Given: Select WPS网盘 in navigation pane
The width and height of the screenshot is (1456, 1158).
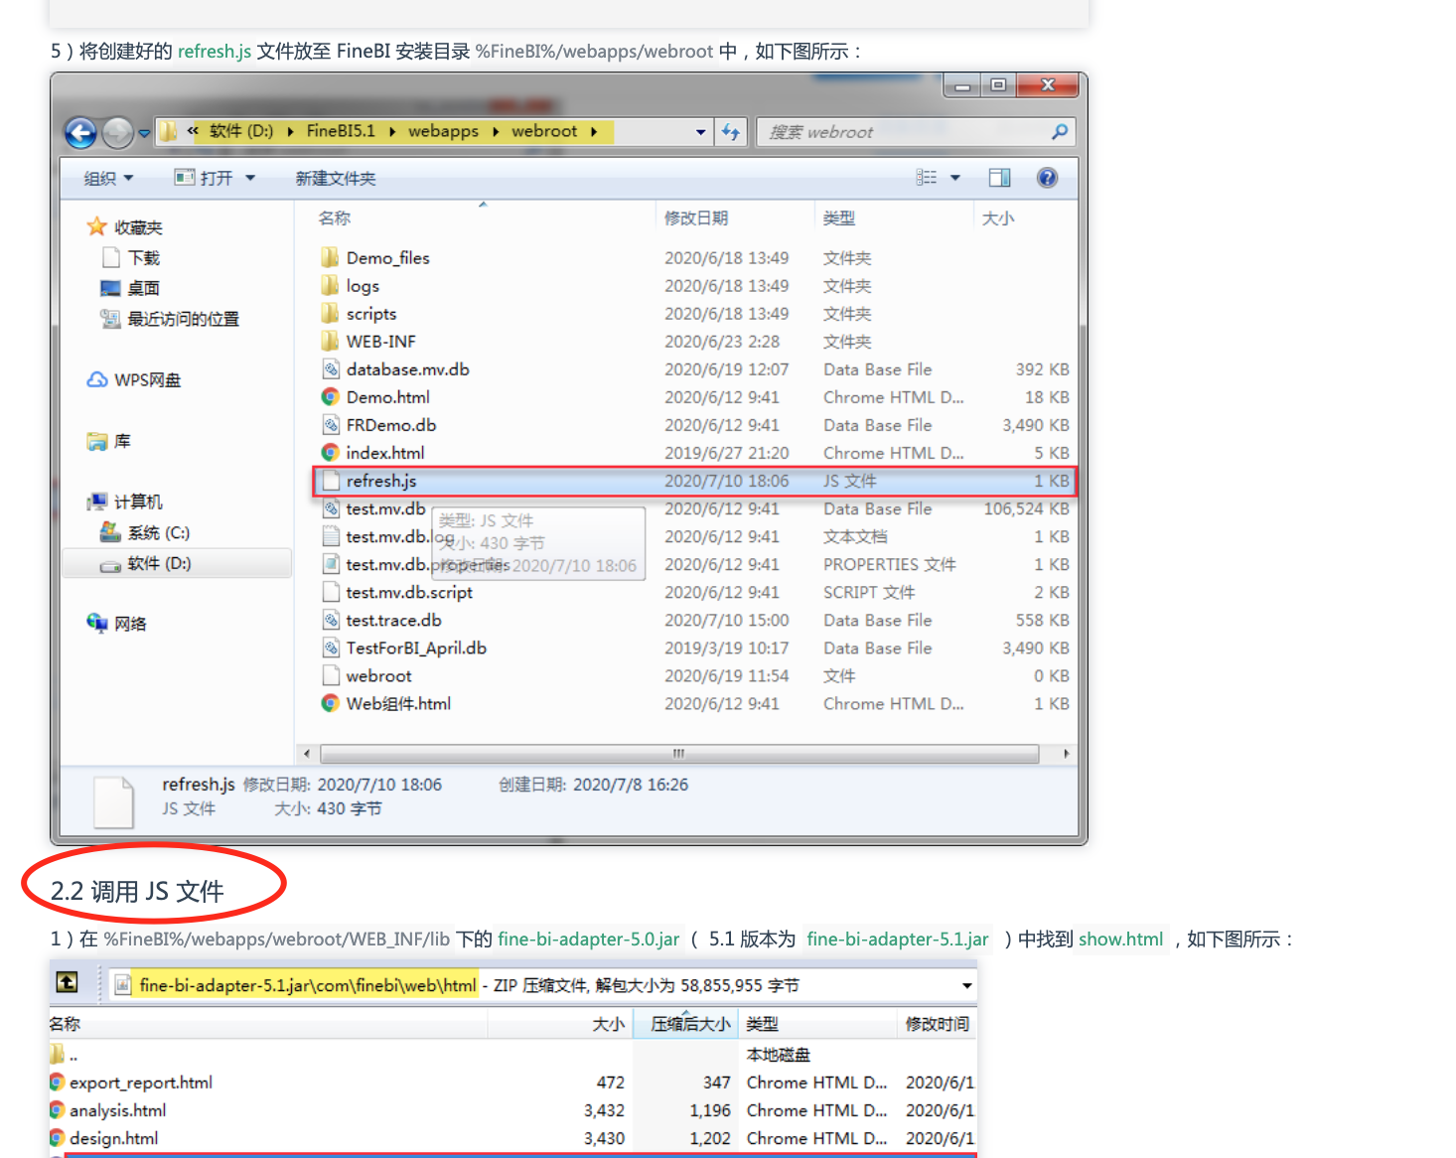Looking at the screenshot, I should click(134, 380).
